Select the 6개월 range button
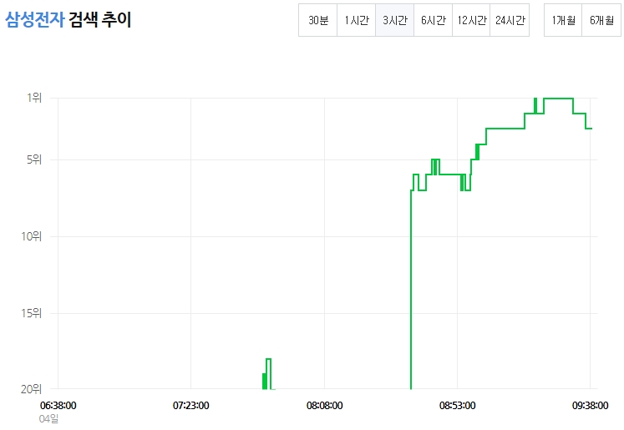The width and height of the screenshot is (624, 430). 601,20
